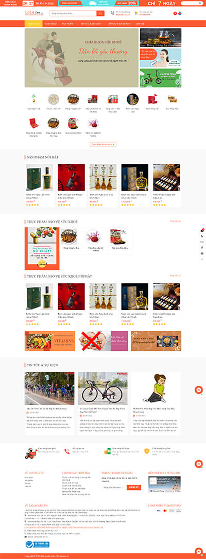Click the newsletter email input field
The height and width of the screenshot is (559, 206).
(x=114, y=487)
